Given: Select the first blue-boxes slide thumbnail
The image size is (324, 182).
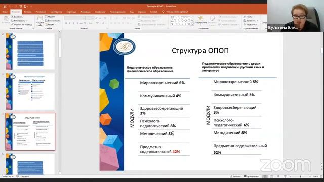Looking at the screenshot, I should [30, 52].
